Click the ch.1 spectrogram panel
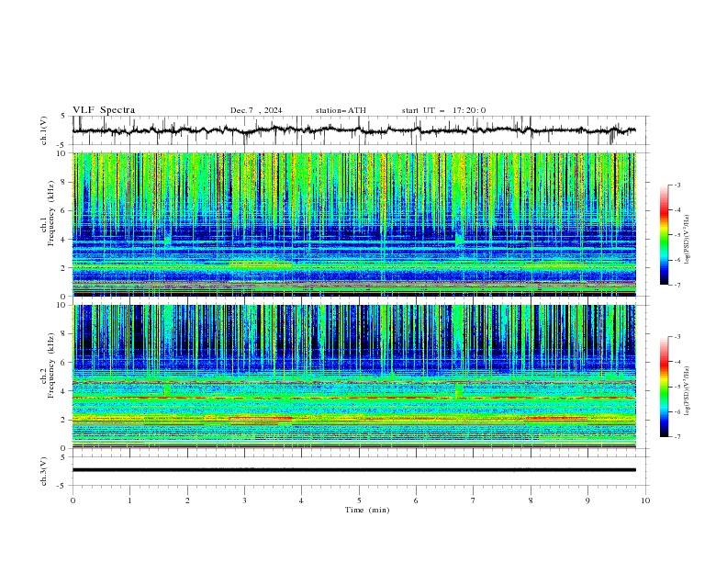The image size is (727, 562). click(354, 224)
